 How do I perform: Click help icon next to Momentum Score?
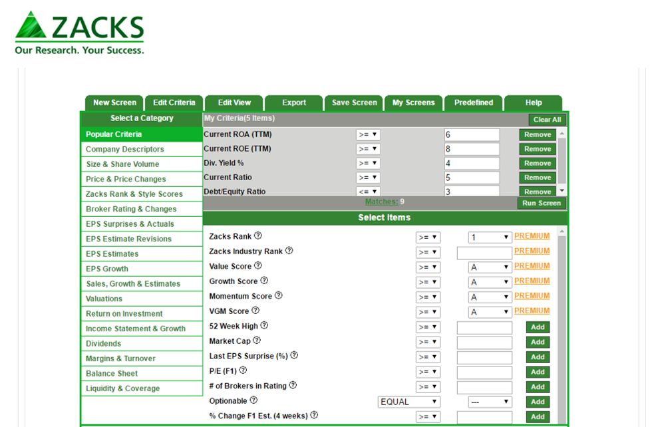click(x=279, y=295)
